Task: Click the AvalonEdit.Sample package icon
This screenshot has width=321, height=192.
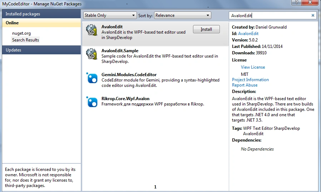Action: (91, 54)
